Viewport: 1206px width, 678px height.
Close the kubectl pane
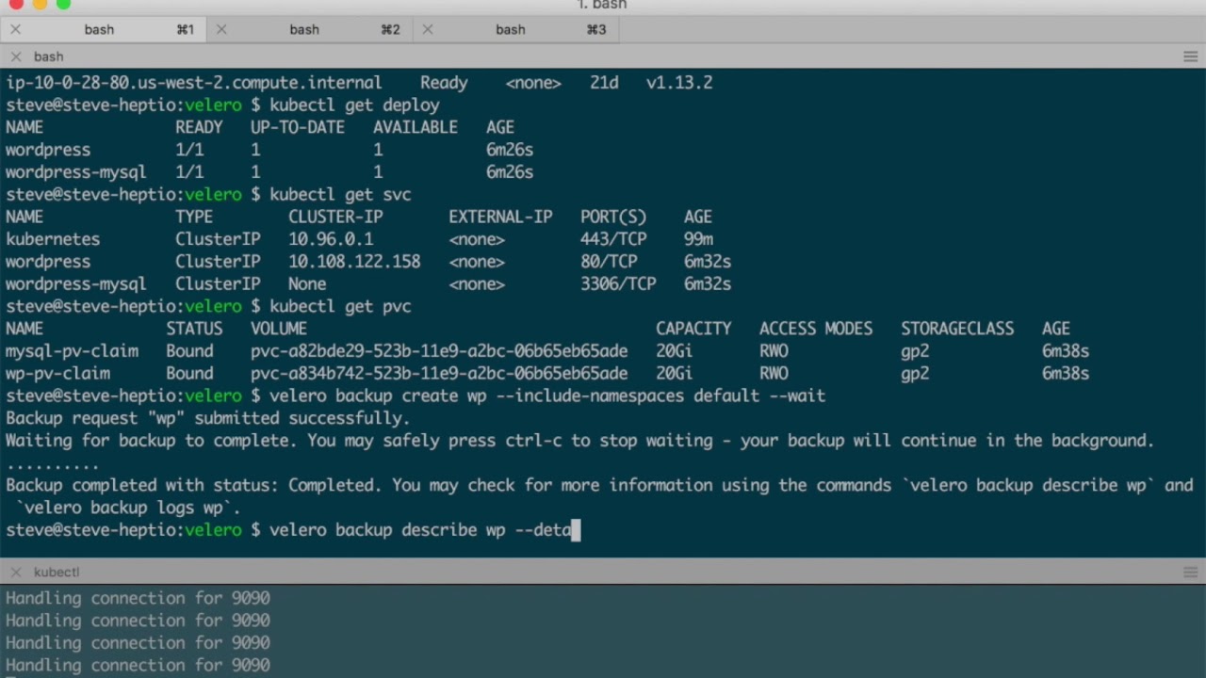(x=15, y=572)
